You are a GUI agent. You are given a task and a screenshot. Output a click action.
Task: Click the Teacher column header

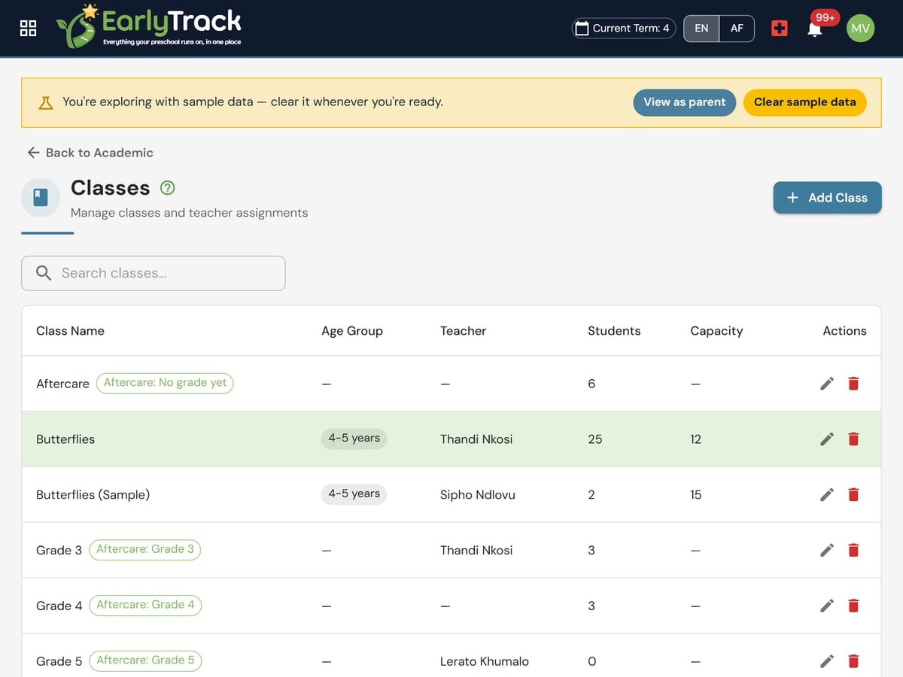pos(463,331)
